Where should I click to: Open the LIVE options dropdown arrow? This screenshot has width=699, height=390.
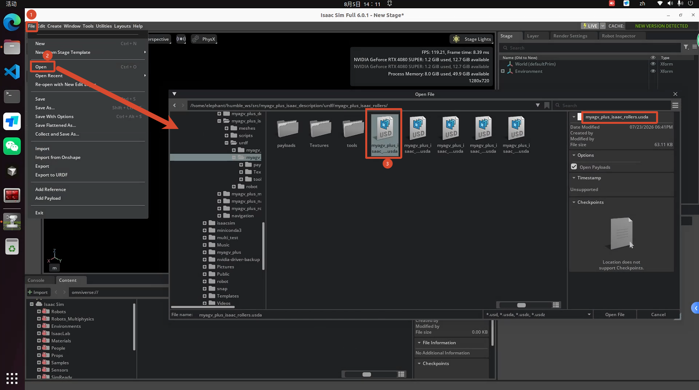(x=603, y=26)
